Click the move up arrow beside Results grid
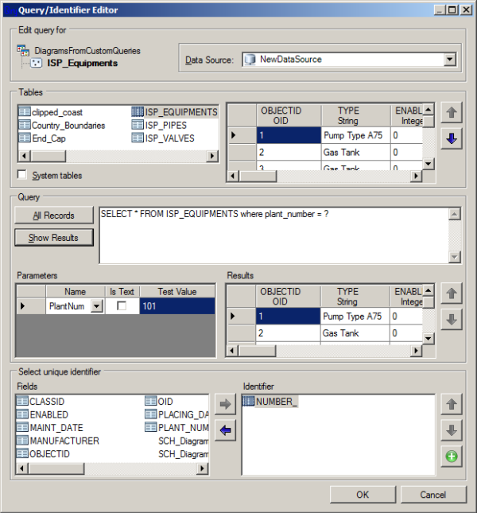 pyautogui.click(x=452, y=293)
